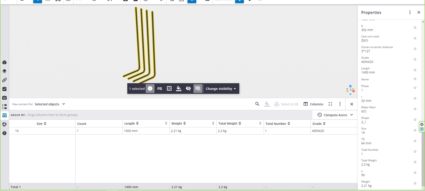This screenshot has width=425, height=191.
Task: Star the Rebar Mark property
Action: (415, 109)
